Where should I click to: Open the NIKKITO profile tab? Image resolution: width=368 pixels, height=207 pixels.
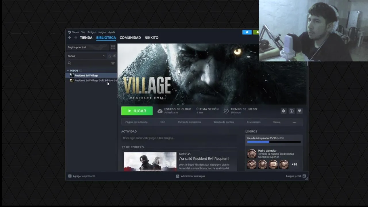pyautogui.click(x=152, y=38)
